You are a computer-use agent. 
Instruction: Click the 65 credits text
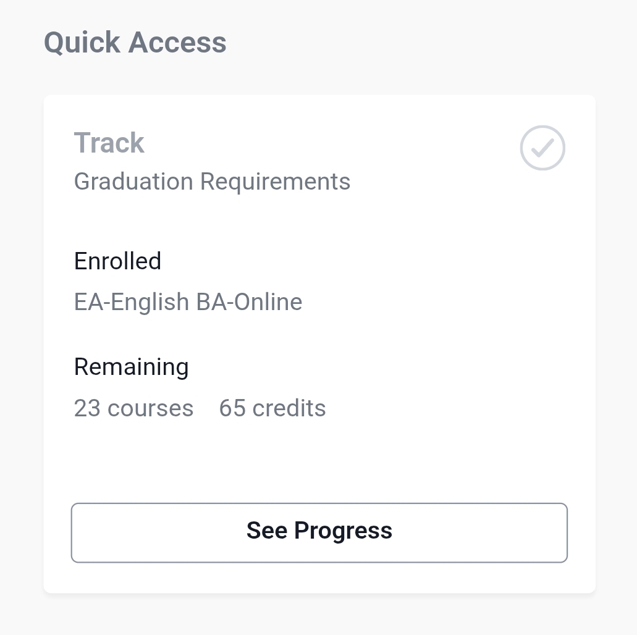[x=272, y=408]
